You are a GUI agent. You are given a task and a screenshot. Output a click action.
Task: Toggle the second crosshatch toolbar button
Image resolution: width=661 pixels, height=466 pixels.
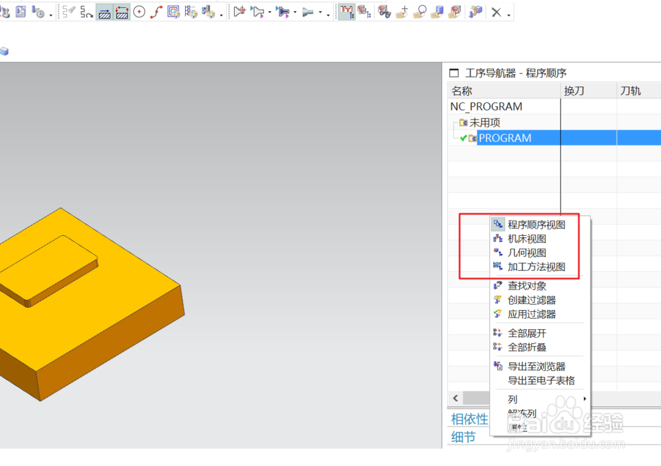click(120, 11)
